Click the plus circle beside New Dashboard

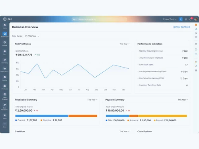click(174, 27)
